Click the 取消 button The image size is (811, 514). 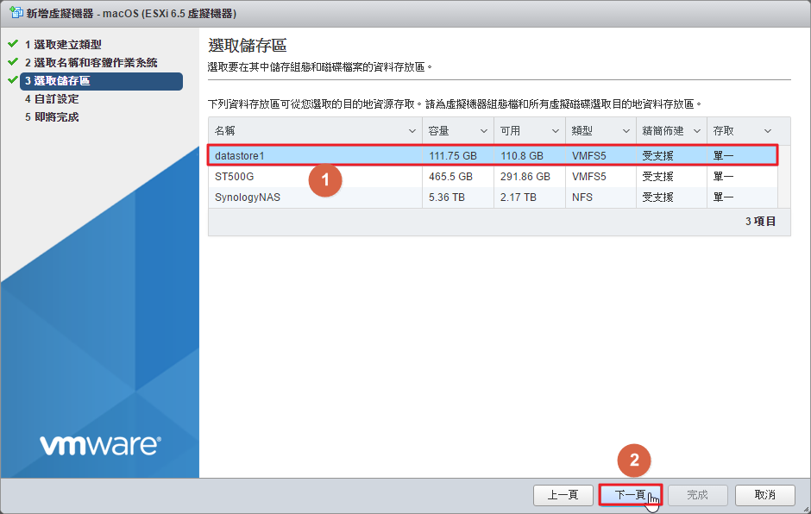[x=765, y=495]
